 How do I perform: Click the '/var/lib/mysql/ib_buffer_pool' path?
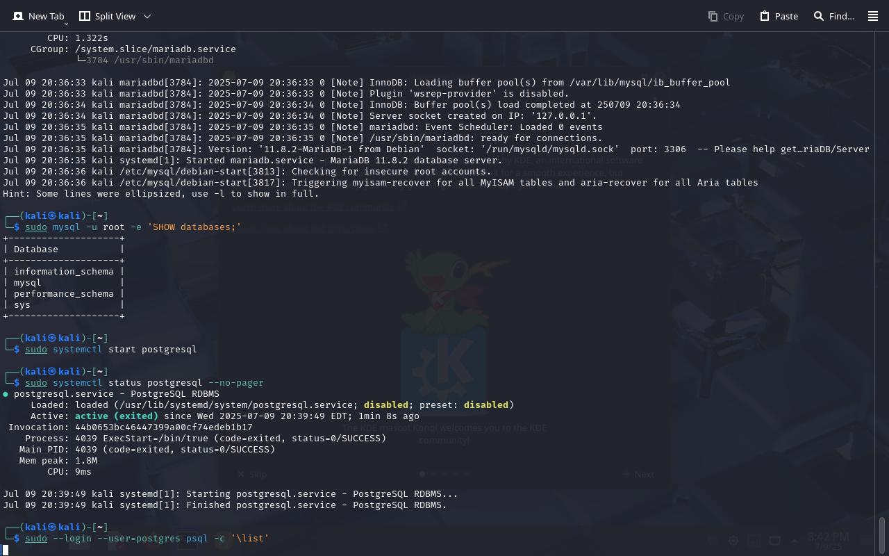[x=650, y=83]
